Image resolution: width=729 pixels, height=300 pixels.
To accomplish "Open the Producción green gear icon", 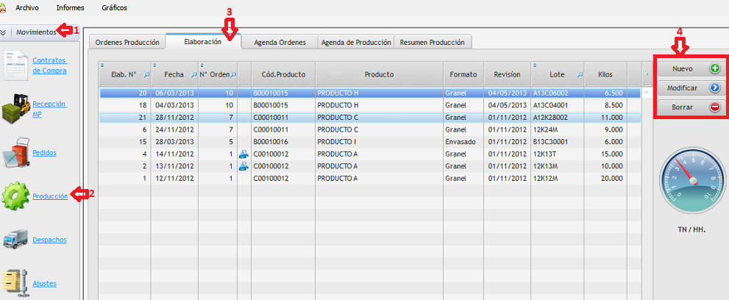I will (15, 196).
